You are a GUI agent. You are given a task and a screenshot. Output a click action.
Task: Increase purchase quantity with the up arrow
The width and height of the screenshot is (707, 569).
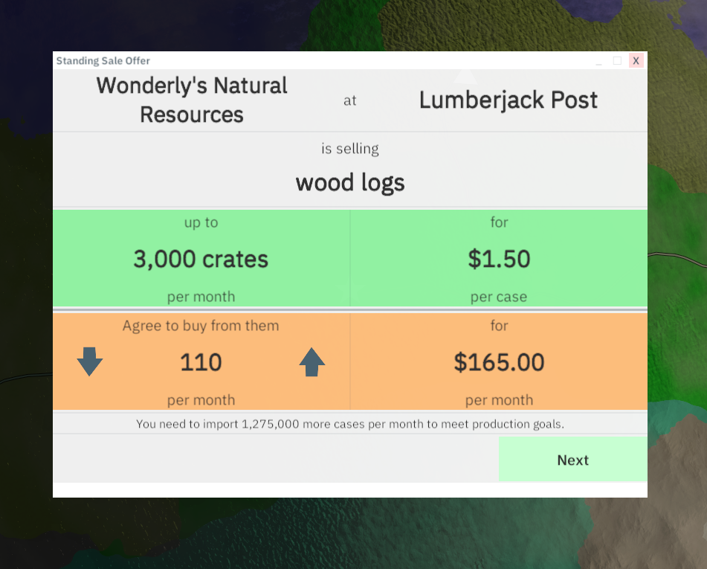[312, 362]
